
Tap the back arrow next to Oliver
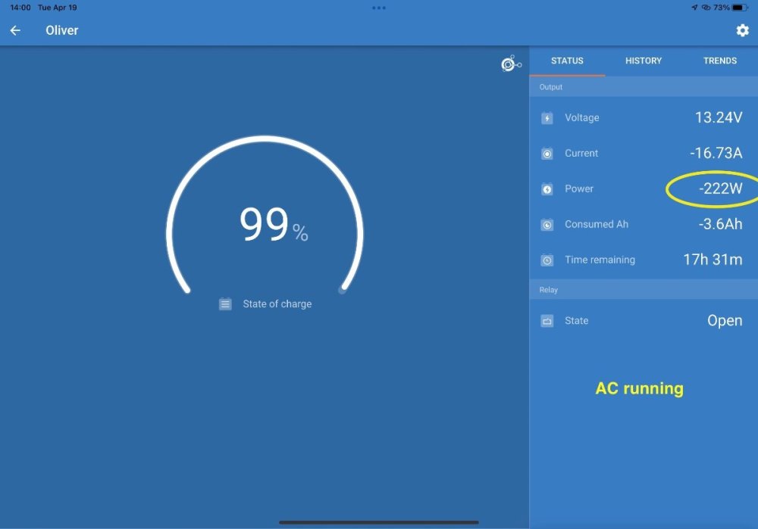(15, 31)
